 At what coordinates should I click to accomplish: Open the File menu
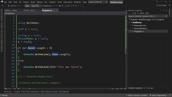tap(5, 2)
